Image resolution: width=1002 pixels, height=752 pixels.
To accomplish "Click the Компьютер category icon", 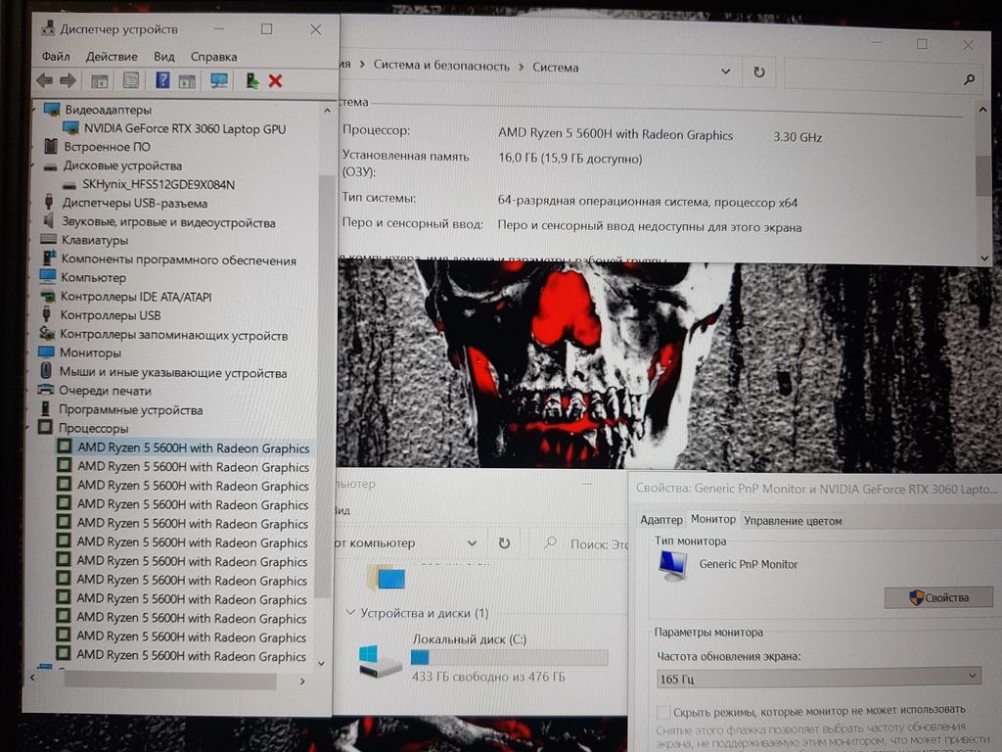I will [x=48, y=276].
